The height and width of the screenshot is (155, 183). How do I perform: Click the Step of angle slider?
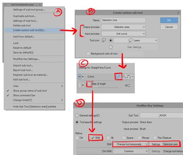point(105,87)
